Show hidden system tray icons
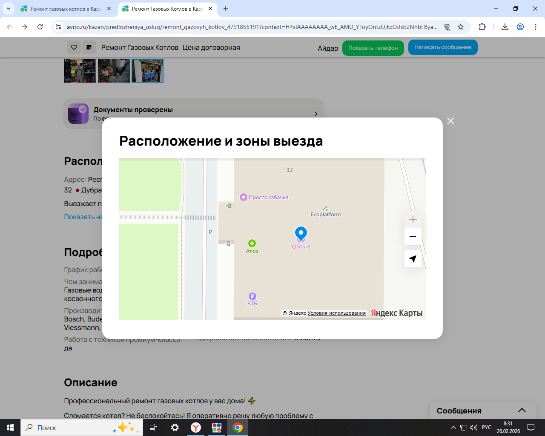The width and height of the screenshot is (545, 436). (x=453, y=427)
